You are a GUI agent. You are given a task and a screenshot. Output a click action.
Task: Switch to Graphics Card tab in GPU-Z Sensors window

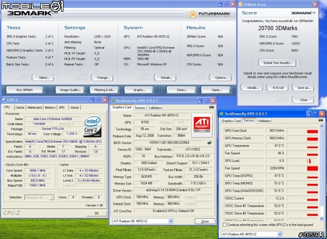(231, 121)
